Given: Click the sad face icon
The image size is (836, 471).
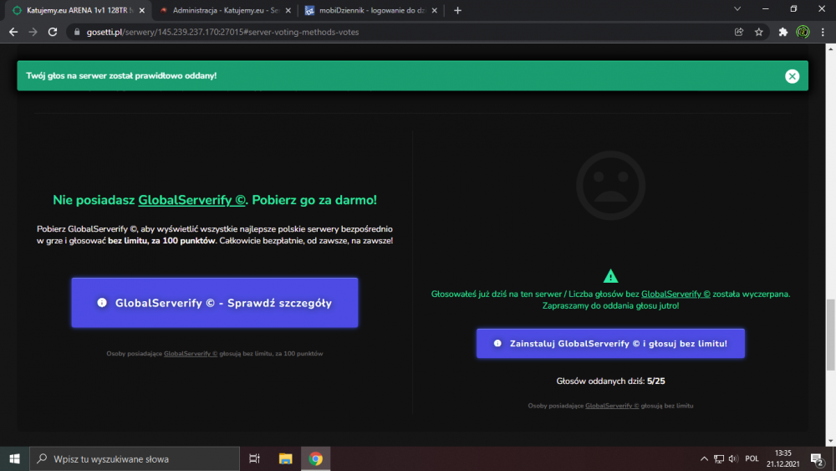Looking at the screenshot, I should [610, 185].
